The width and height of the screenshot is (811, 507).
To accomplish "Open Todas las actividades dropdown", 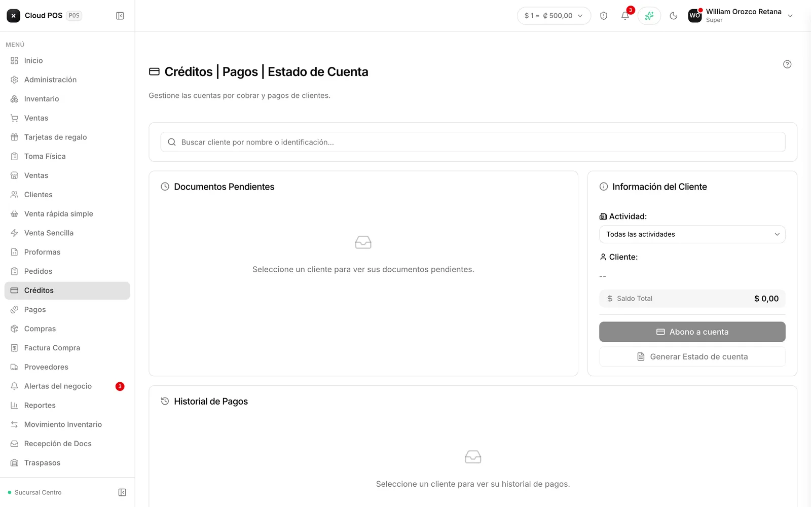I will pyautogui.click(x=692, y=234).
